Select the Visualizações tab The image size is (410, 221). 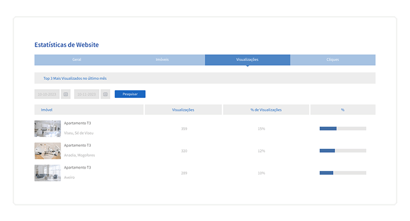pos(247,60)
